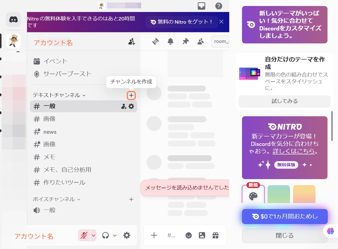Screen dimensions: 338x249
Task: Select # メモ channel
Action: 83,157
